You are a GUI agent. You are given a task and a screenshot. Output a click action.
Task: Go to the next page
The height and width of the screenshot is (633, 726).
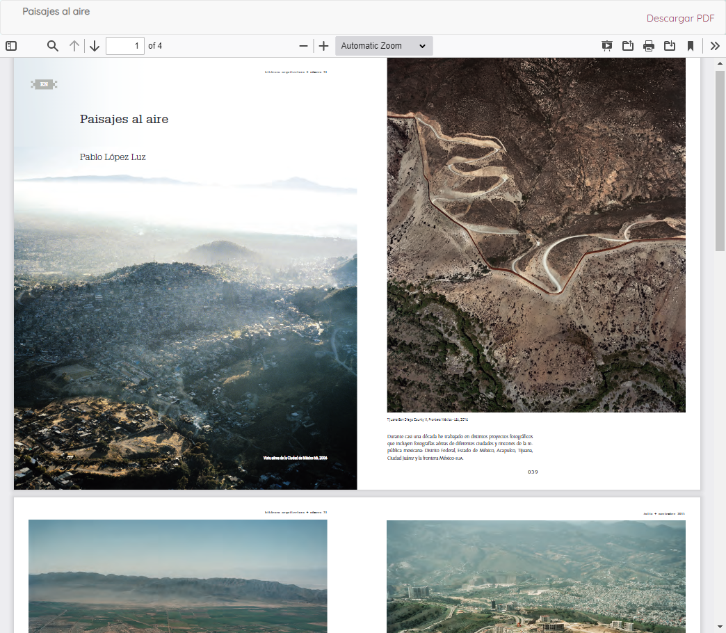pyautogui.click(x=95, y=46)
